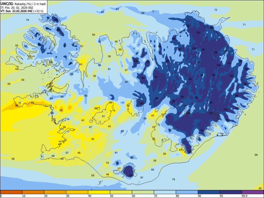Viewport: 264px width, 198px height.
Task: Click the '82' humidity value
Action: coord(122,131)
